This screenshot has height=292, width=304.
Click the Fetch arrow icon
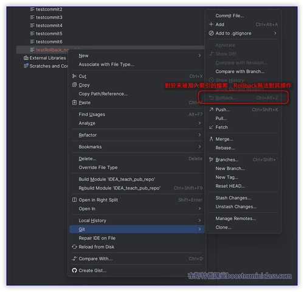[x=211, y=127]
